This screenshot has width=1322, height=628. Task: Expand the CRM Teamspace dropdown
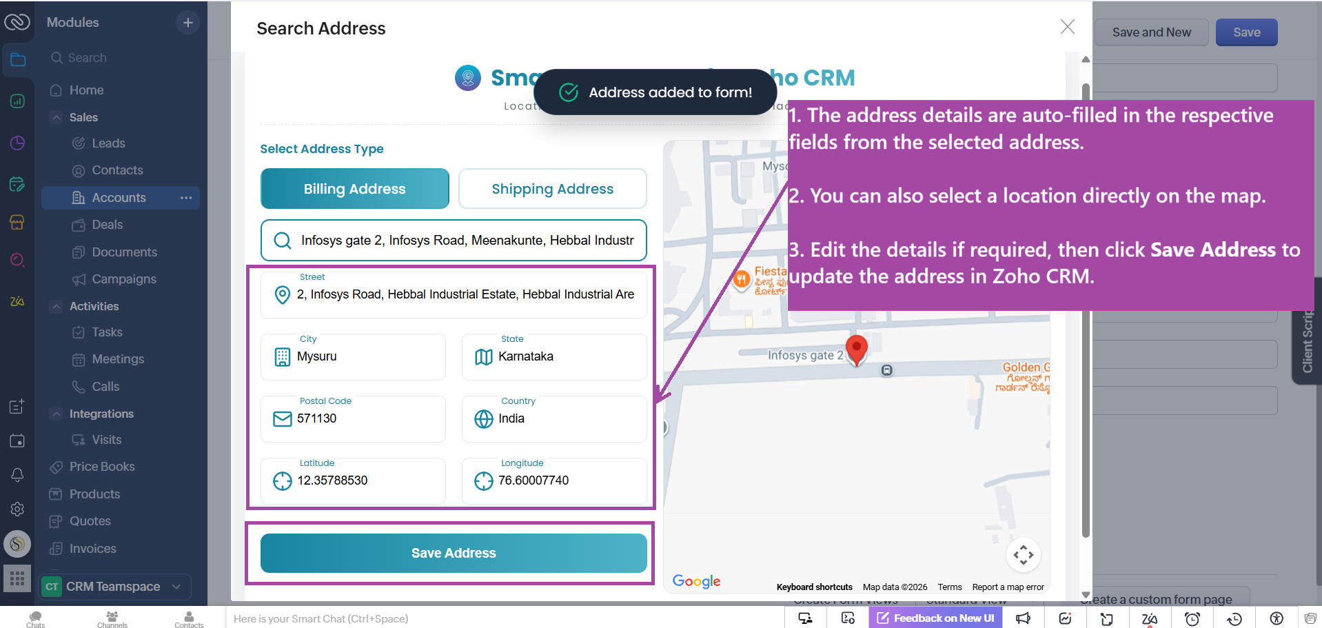pyautogui.click(x=176, y=587)
